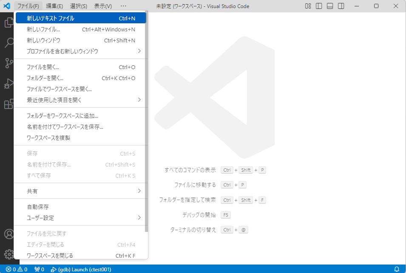The height and width of the screenshot is (273, 406).
Task: Click the ports forwarded status indicator
Action: [40, 269]
